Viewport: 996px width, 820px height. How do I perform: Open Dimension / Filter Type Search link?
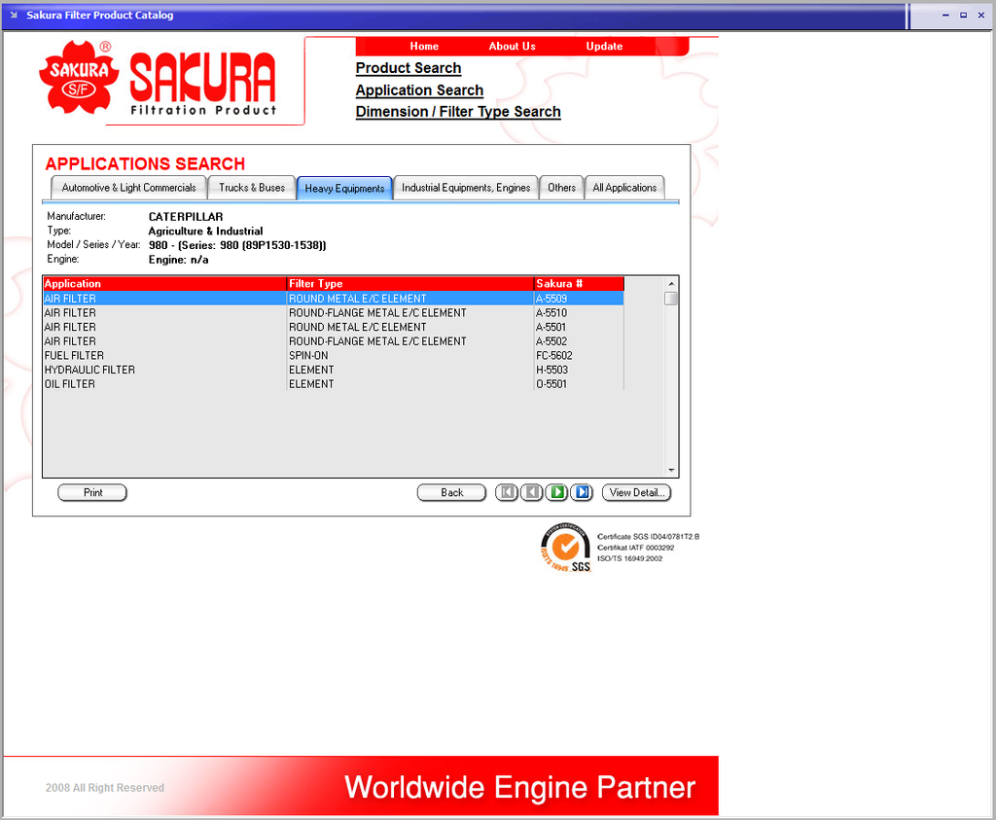click(x=458, y=112)
